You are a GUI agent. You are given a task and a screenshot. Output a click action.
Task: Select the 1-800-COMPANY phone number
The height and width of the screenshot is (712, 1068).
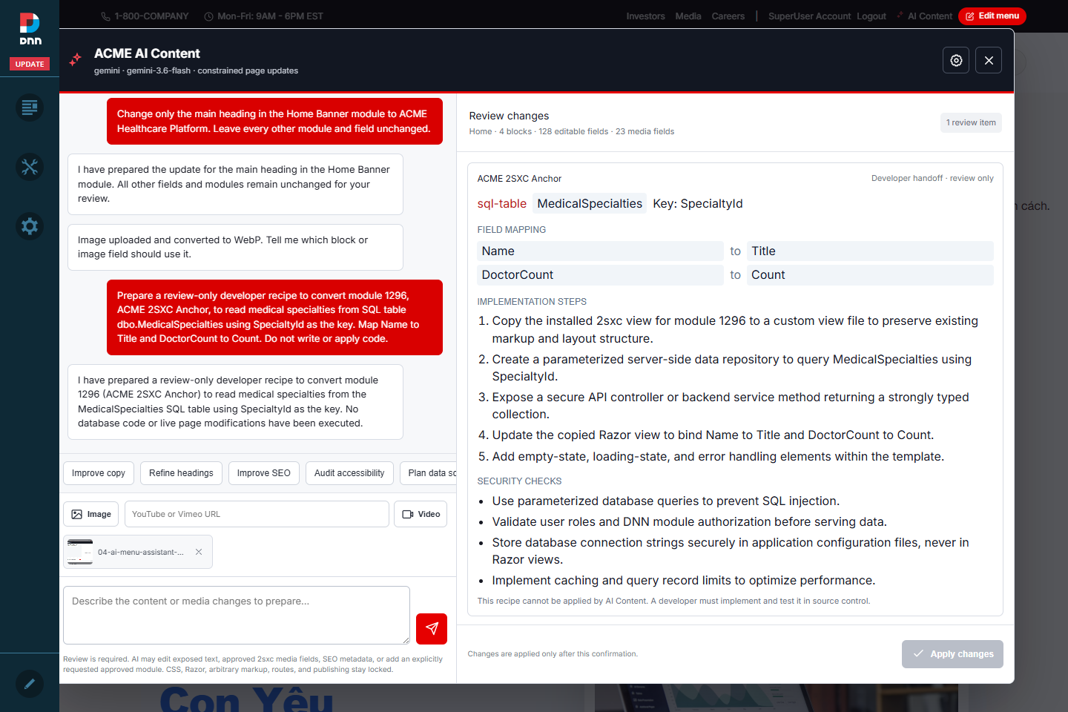point(145,16)
